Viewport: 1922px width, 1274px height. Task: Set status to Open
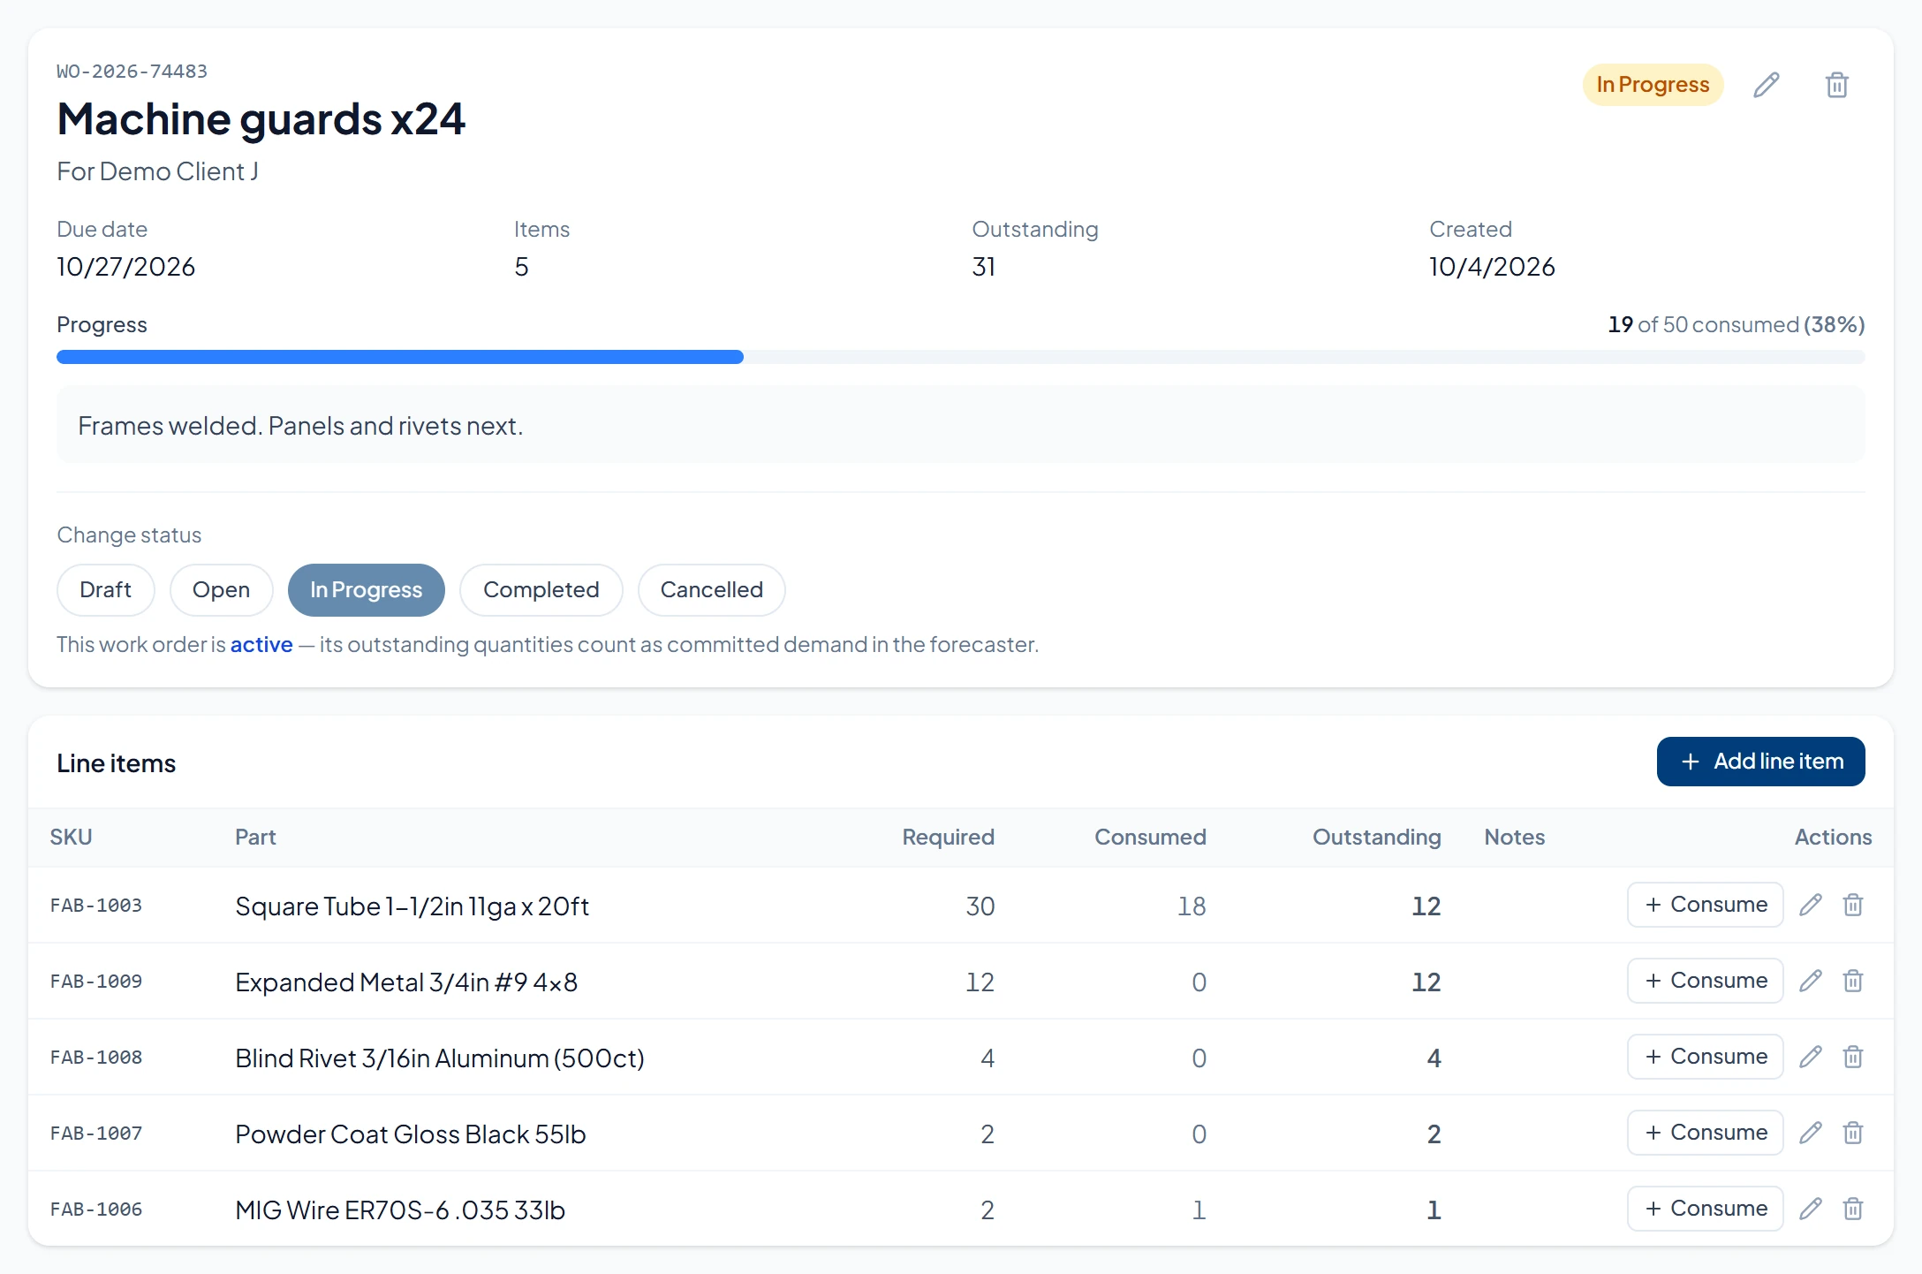221,589
